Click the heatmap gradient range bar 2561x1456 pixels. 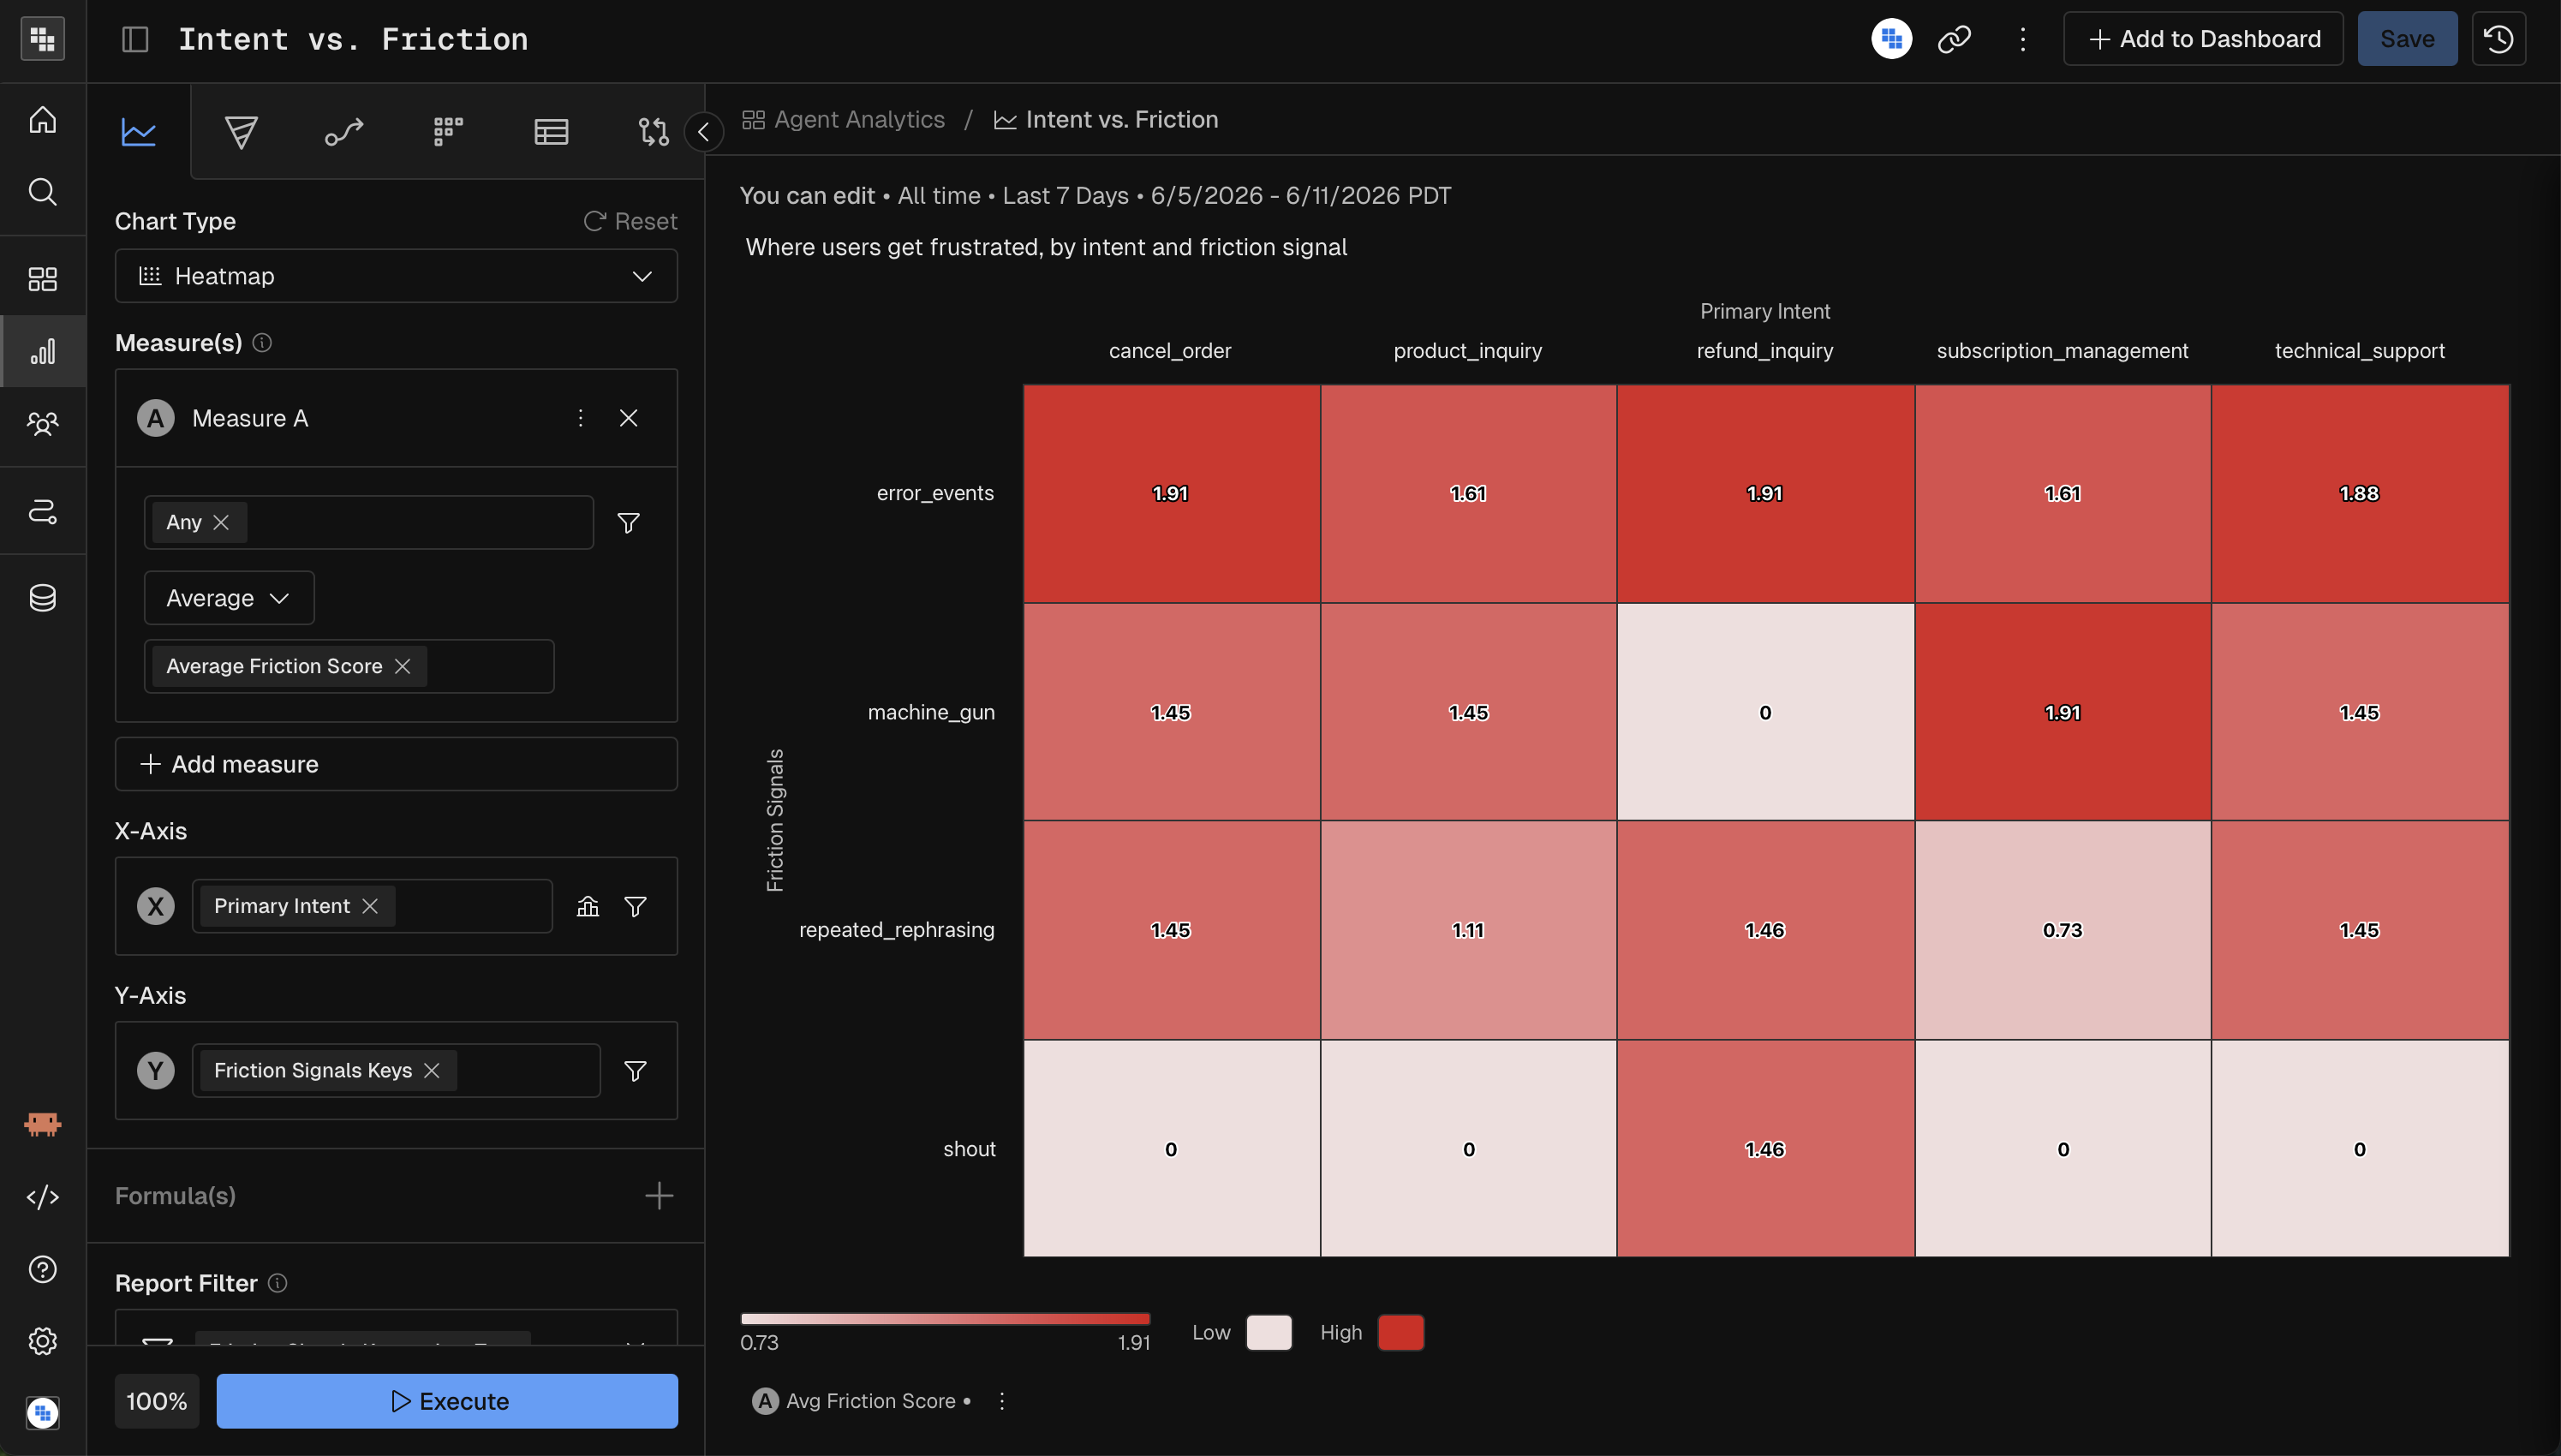point(945,1318)
